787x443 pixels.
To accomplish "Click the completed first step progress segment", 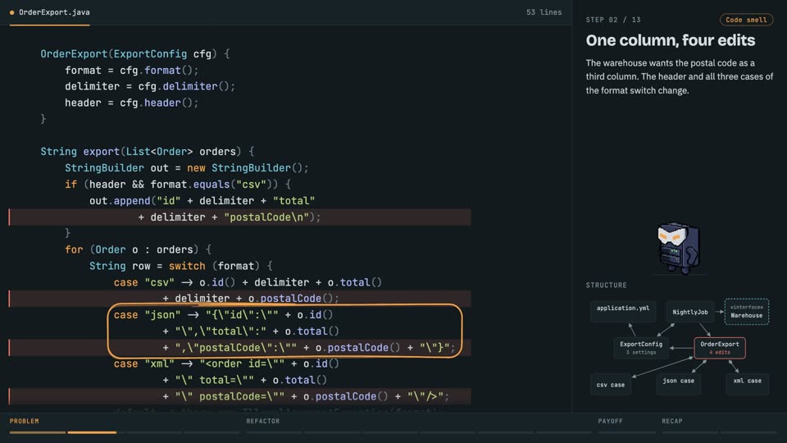I will pos(38,432).
